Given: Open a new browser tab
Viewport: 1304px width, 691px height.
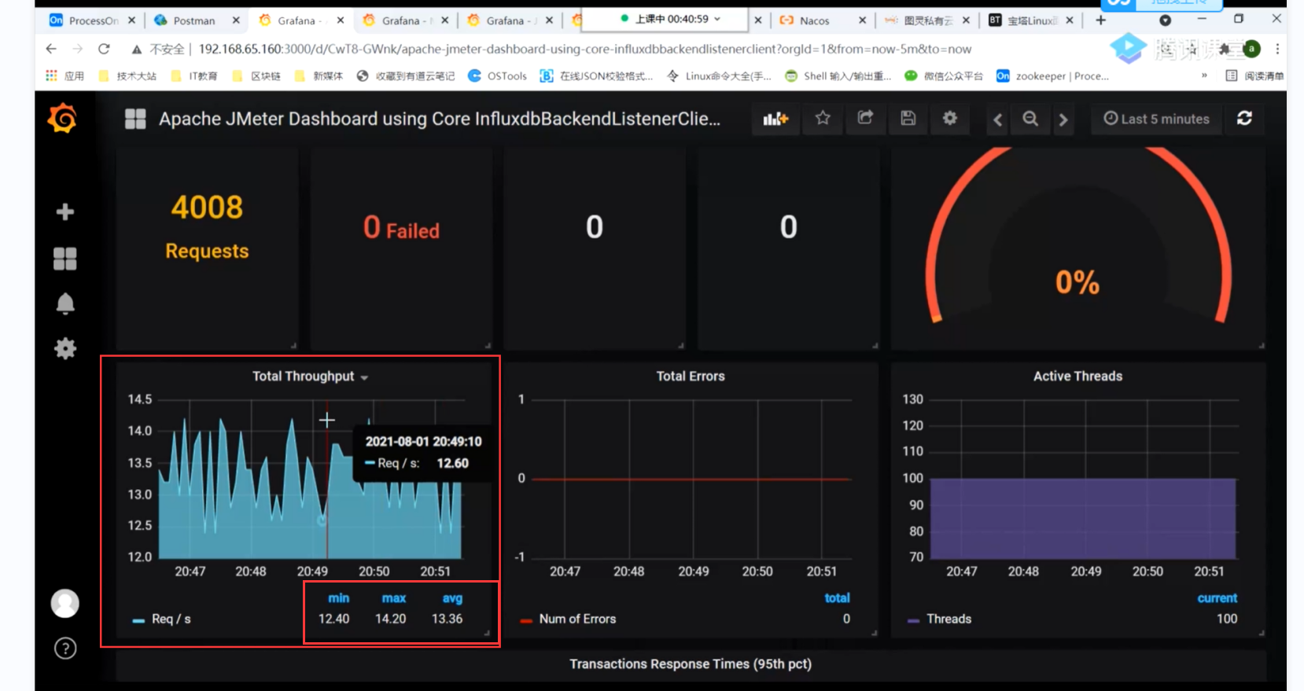Looking at the screenshot, I should pos(1100,20).
